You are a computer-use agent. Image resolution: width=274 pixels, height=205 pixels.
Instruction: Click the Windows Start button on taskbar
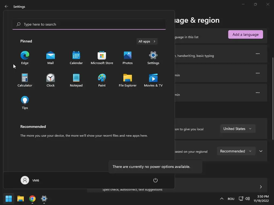(x=9, y=199)
